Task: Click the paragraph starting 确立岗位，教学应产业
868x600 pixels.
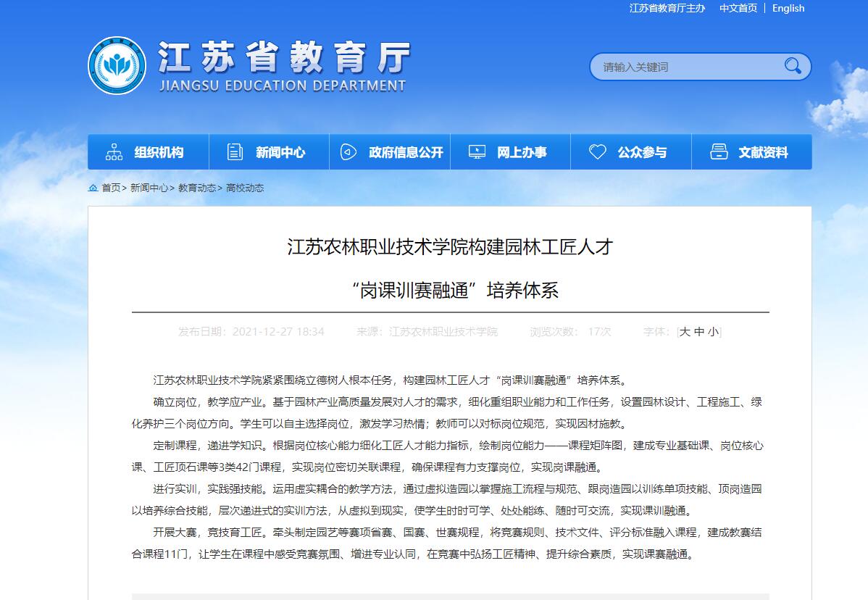Action: 447,413
